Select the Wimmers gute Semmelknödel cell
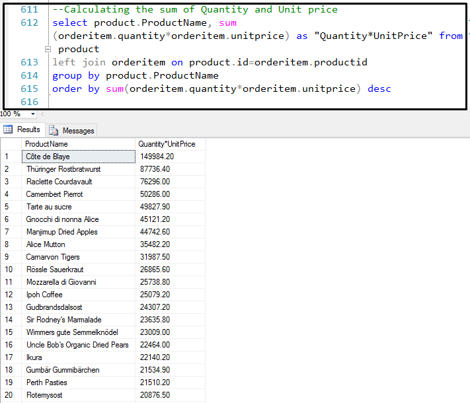This screenshot has width=470, height=403. (78, 332)
